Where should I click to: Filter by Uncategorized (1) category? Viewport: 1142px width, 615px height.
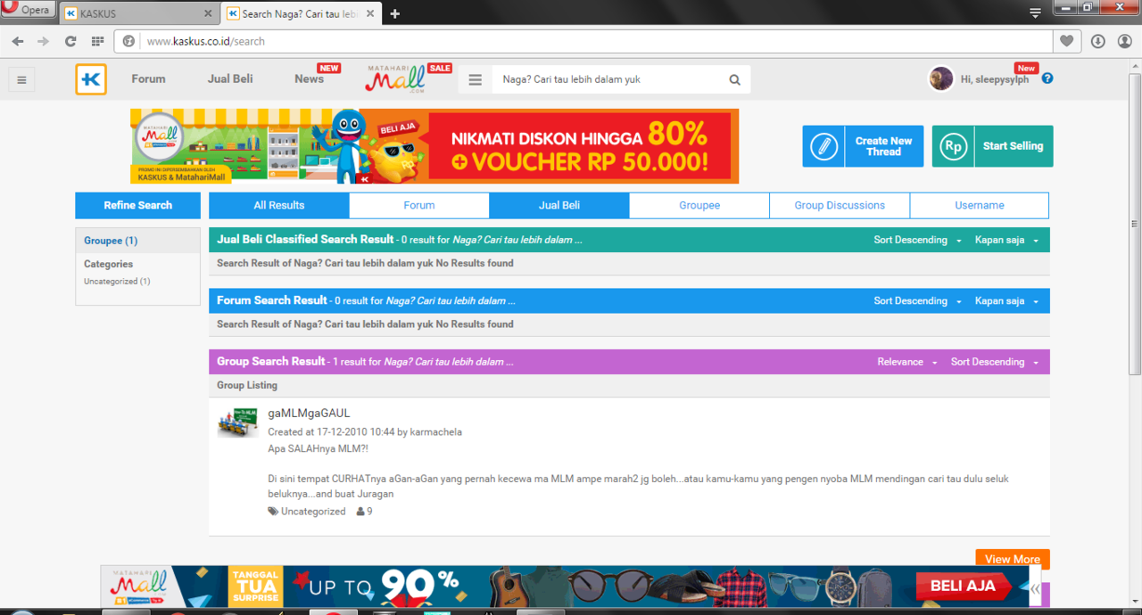click(x=117, y=282)
